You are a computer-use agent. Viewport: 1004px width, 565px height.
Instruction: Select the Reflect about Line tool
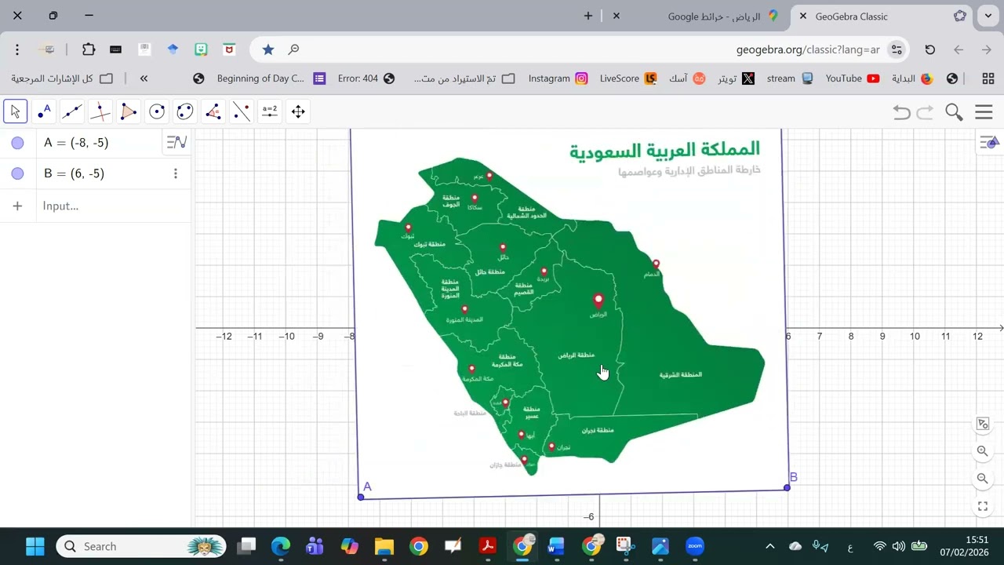click(x=242, y=111)
